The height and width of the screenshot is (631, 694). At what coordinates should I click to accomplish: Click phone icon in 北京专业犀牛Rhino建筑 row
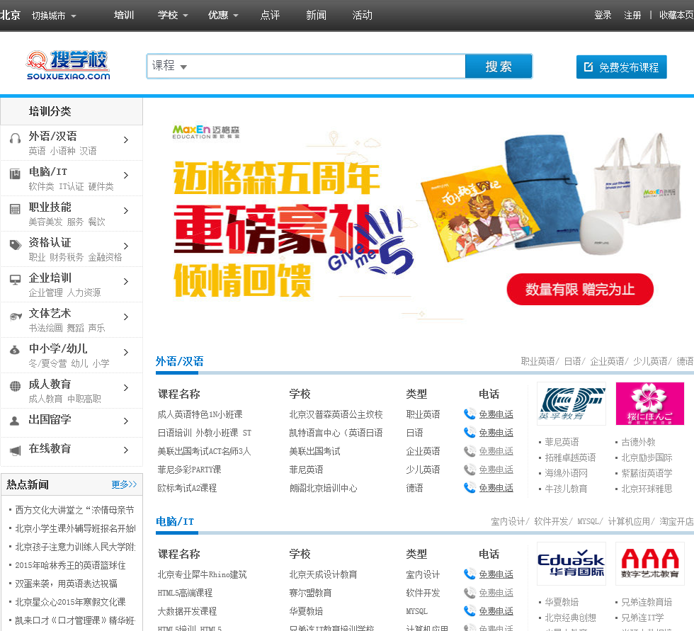click(x=470, y=574)
